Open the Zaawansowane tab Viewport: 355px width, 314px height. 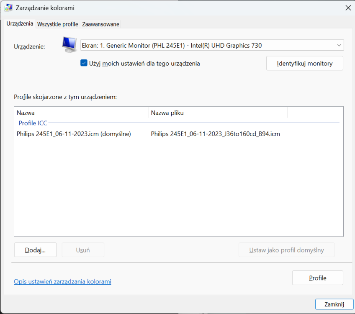pyautogui.click(x=100, y=24)
